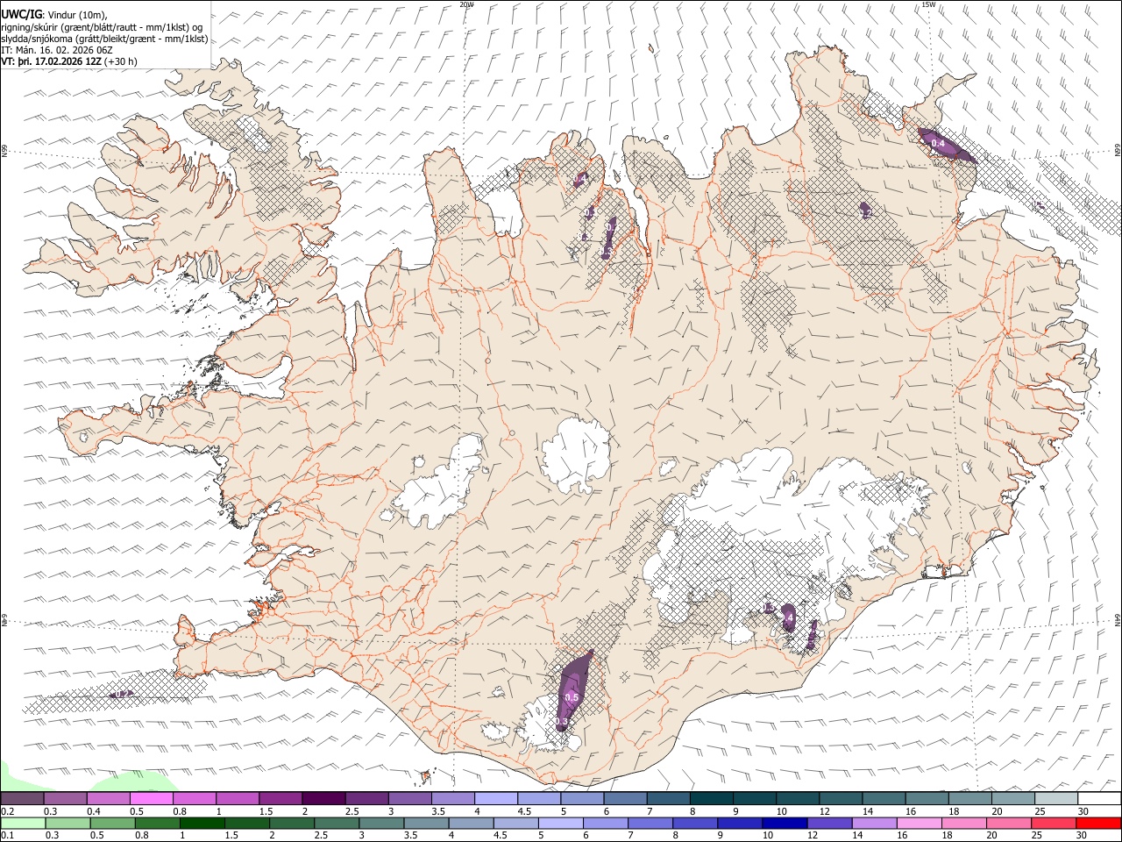The image size is (1122, 842).
Task: Click the 'UWC/IG: Vindur (10m),' title text
Action: [x=53, y=13]
